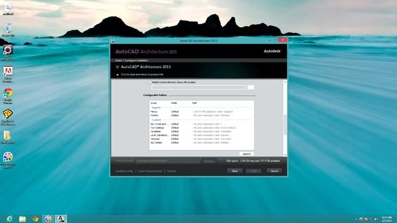This screenshot has width=397, height=223.
Task: Click the Browse button for installation path
Action: (x=209, y=161)
